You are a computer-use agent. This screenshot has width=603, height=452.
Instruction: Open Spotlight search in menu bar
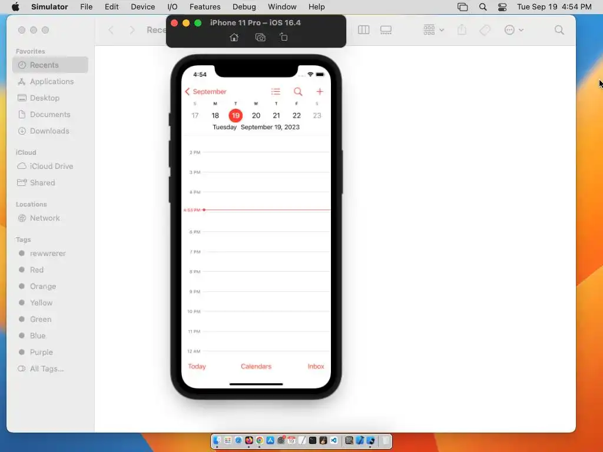pyautogui.click(x=483, y=7)
